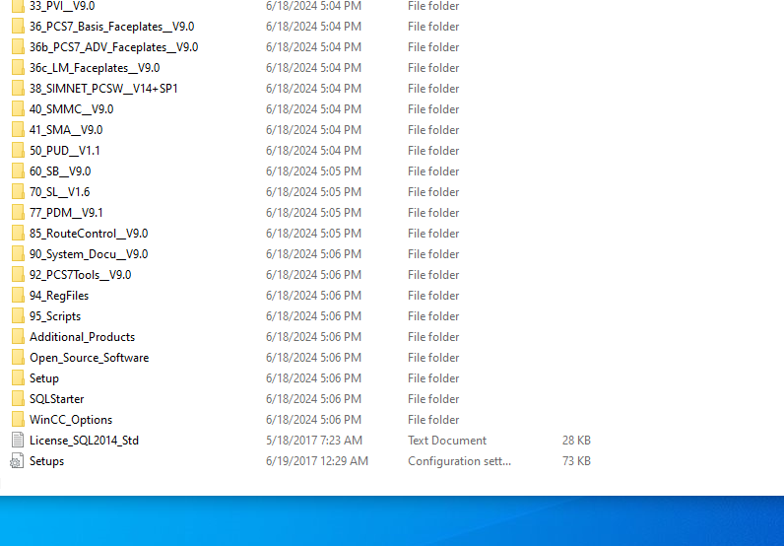Screen dimensions: 784x546
Task: Click the folder icon beside 40_SMMC__V9.0
Action: (x=18, y=108)
